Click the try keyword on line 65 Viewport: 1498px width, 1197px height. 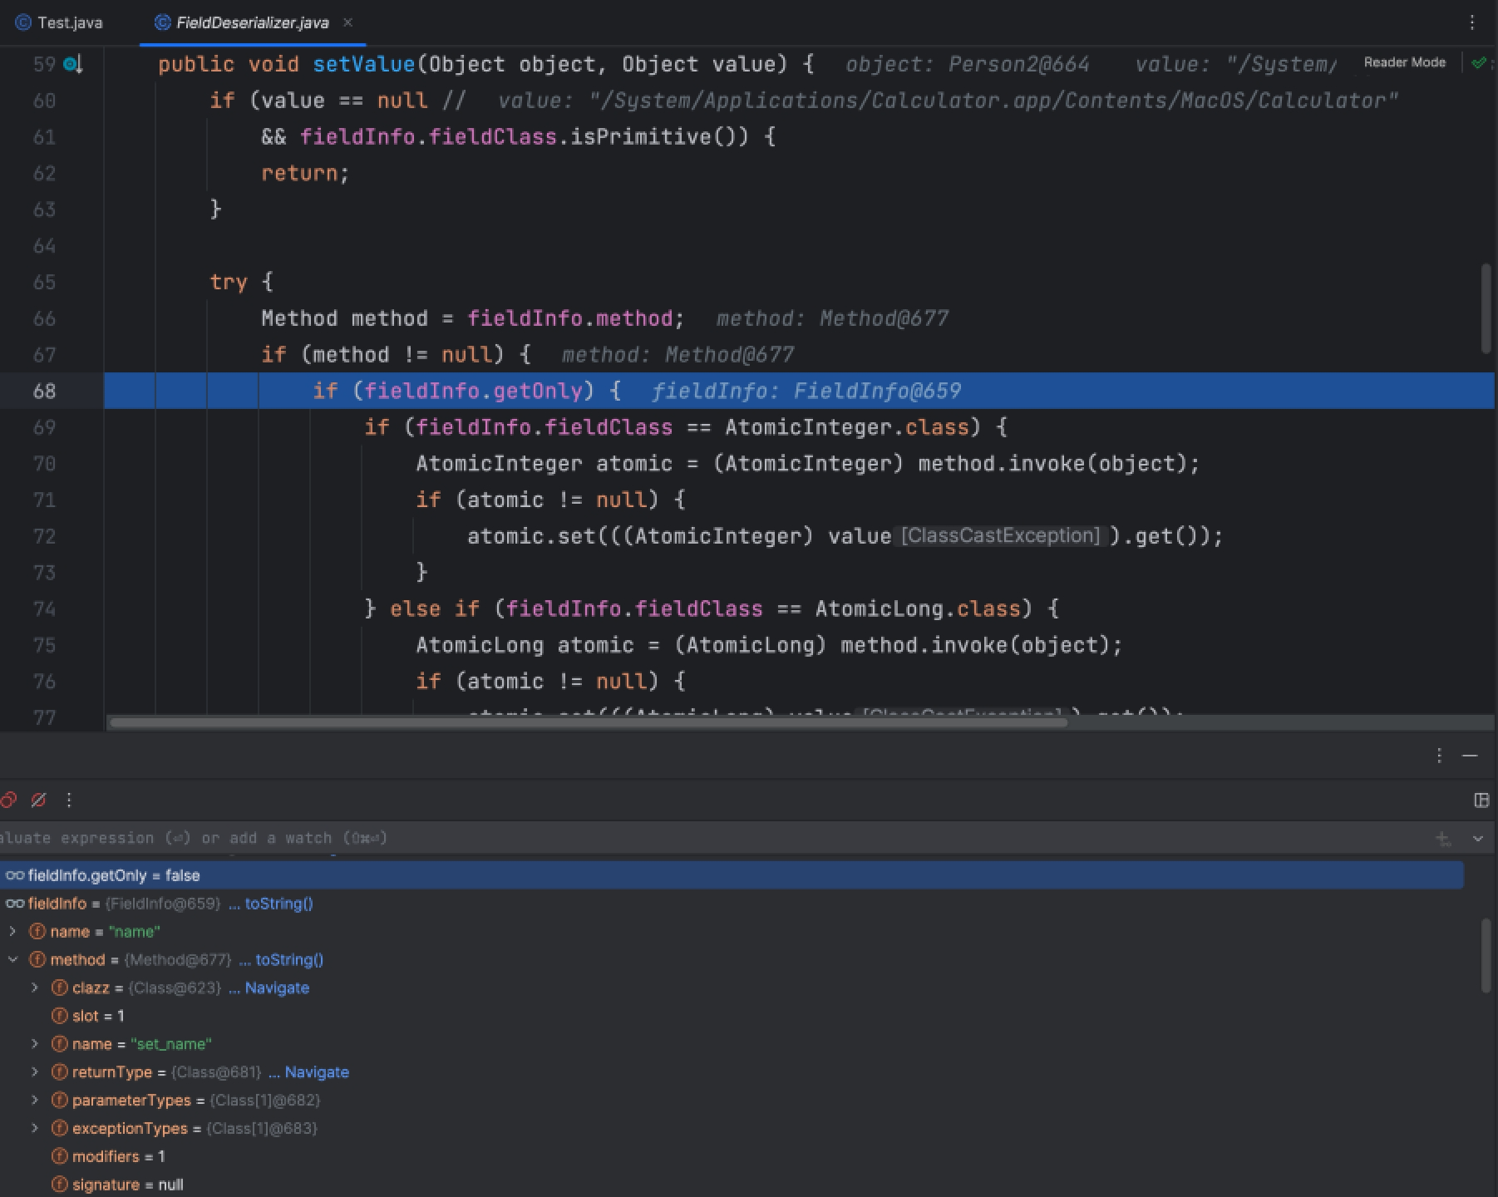point(229,282)
